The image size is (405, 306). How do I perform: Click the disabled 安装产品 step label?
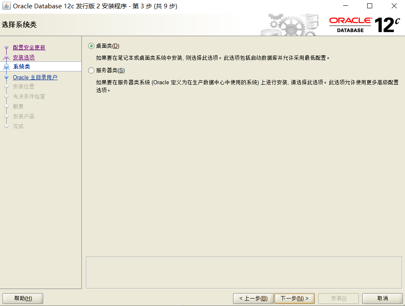pos(24,116)
